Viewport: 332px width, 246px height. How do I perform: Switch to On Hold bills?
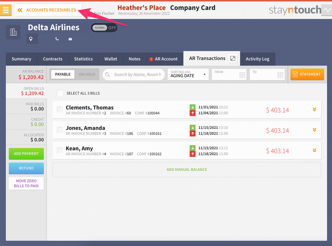pos(87,74)
